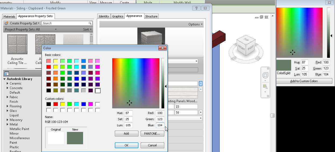Click Cancel in the Color dialog
This screenshot has width=335, height=152.
click(x=152, y=145)
